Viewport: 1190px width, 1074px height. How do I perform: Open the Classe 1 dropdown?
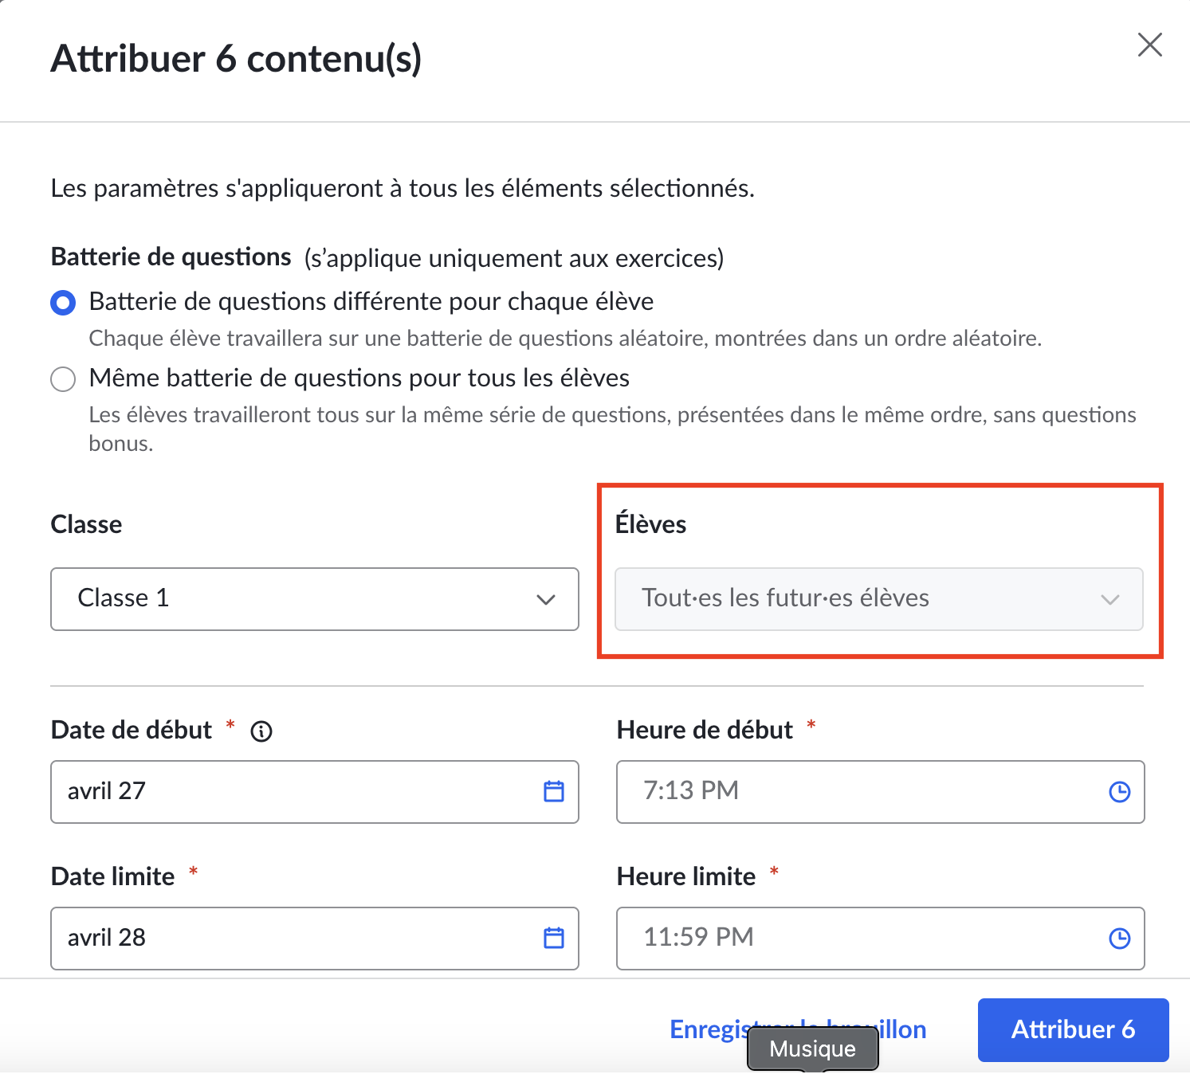pyautogui.click(x=315, y=599)
